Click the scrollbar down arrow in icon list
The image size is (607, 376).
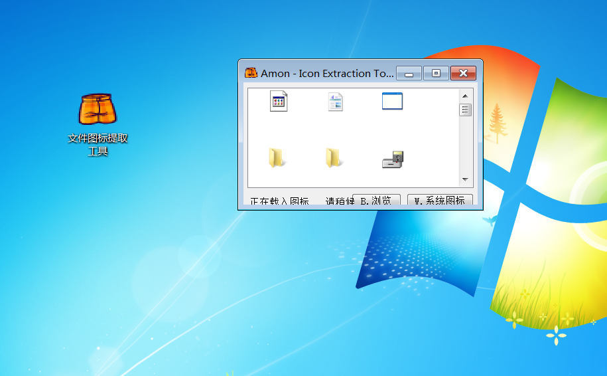click(x=465, y=179)
